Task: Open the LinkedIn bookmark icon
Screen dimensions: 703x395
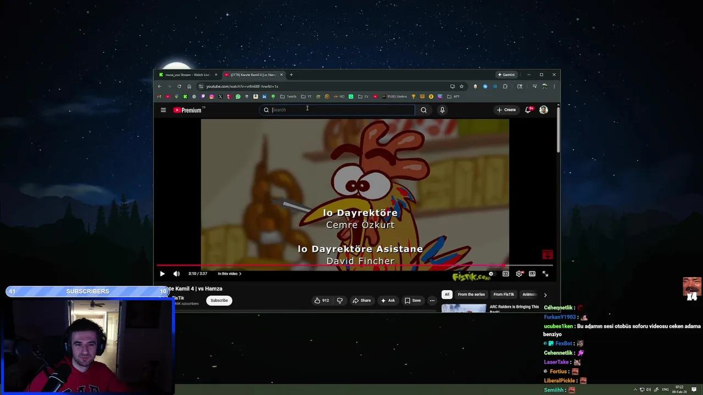Action: [264, 97]
